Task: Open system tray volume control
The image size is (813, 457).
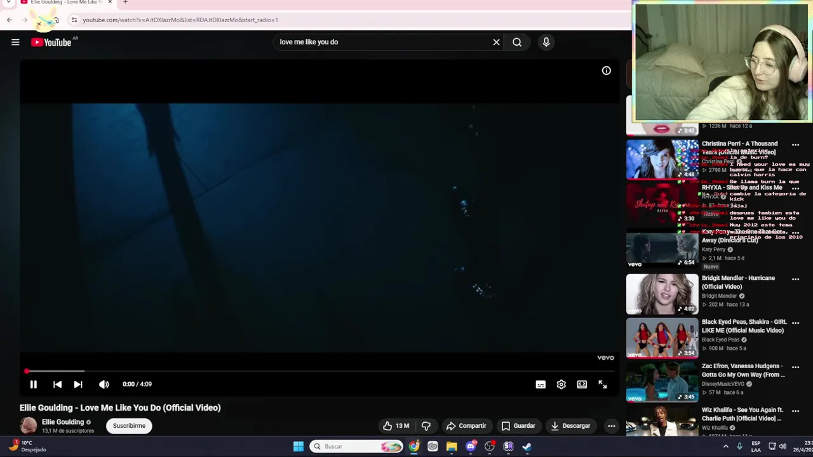Action: [x=783, y=446]
